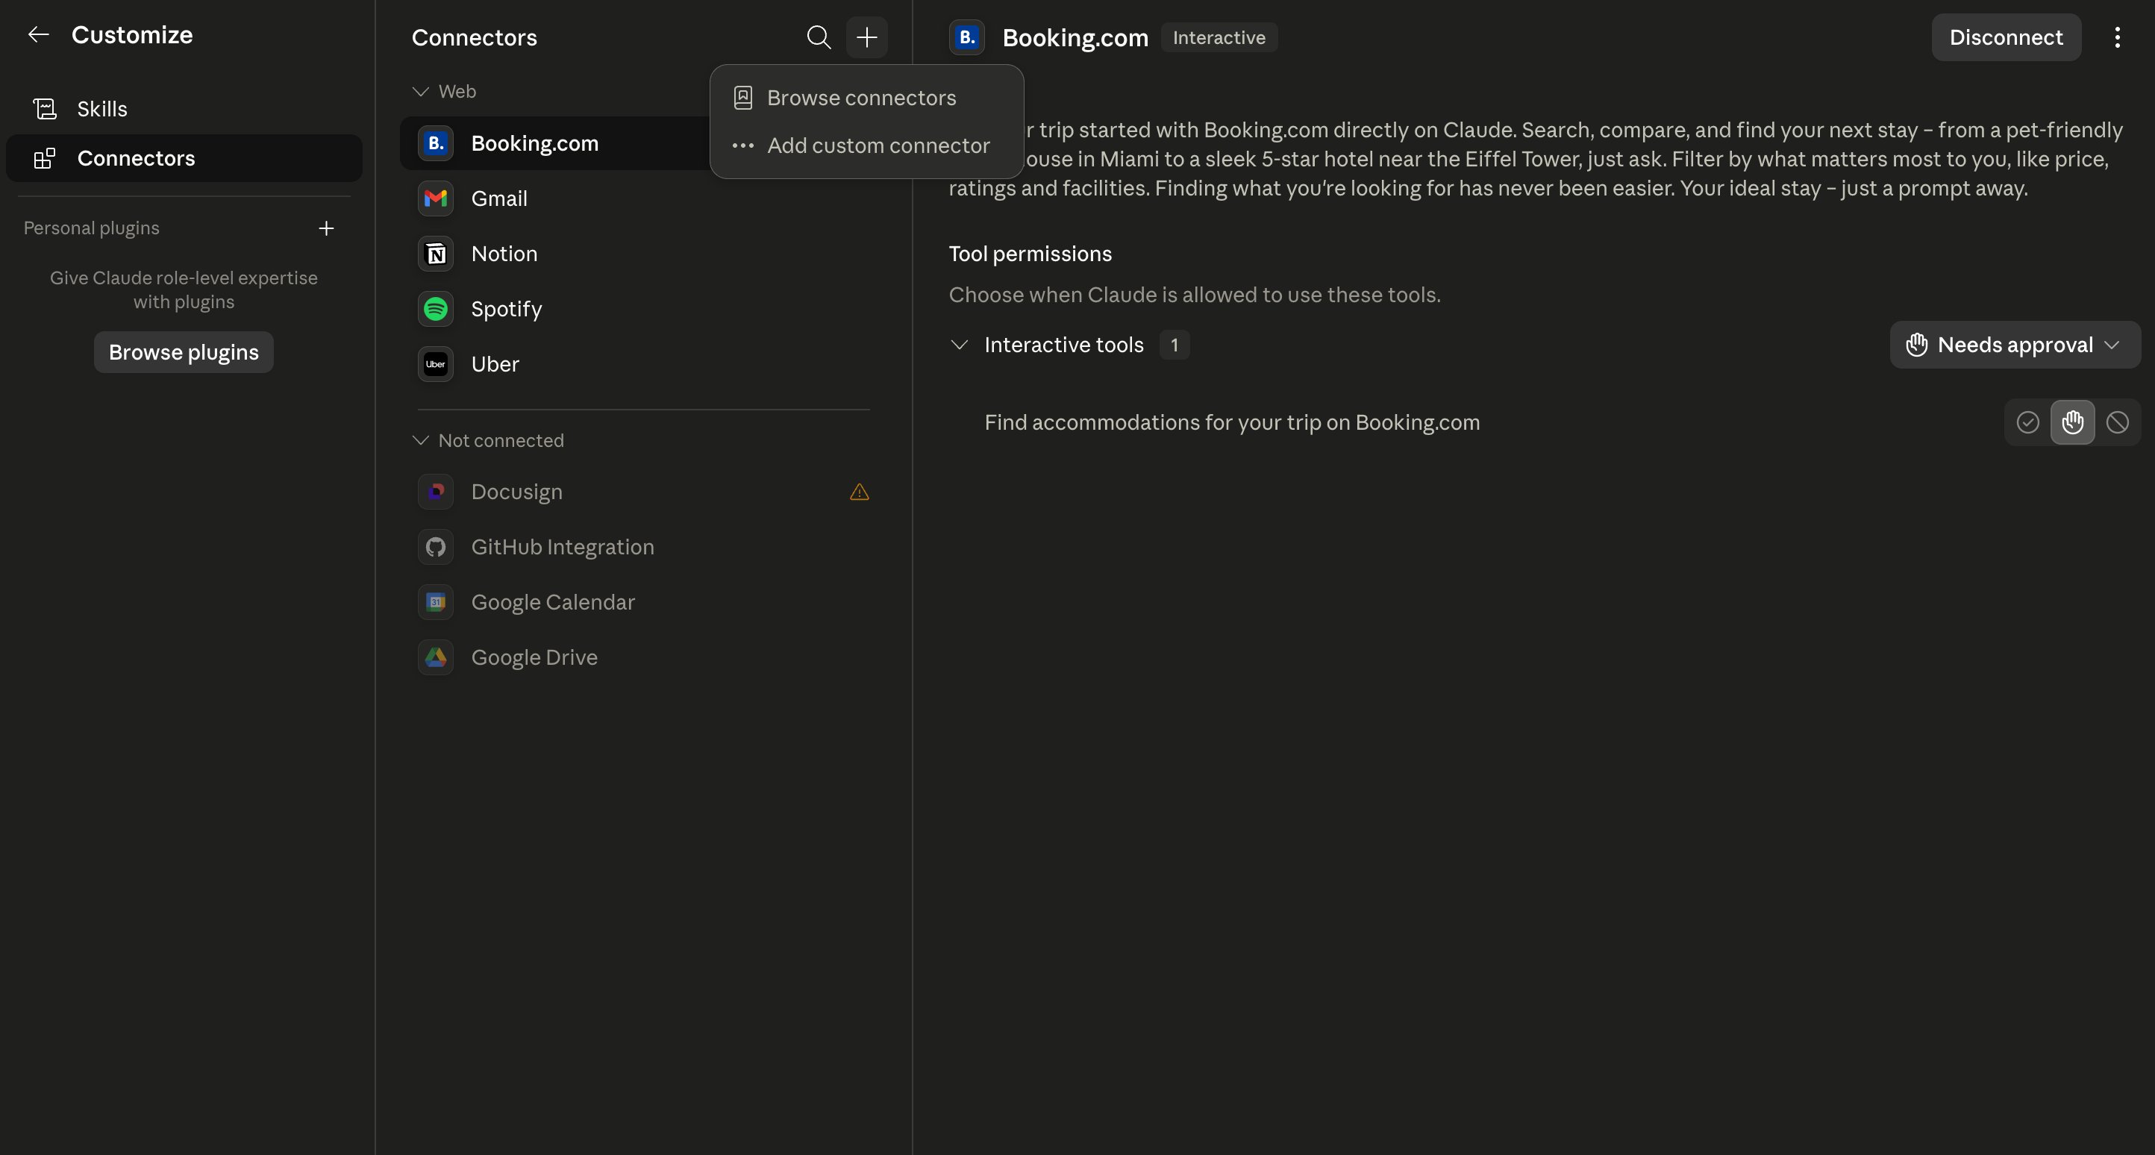This screenshot has height=1155, width=2155.
Task: Choose Add custom connector from menu
Action: pos(866,145)
